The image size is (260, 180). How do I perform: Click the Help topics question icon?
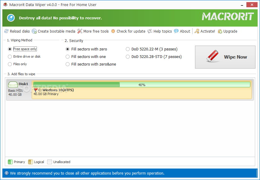150,31
